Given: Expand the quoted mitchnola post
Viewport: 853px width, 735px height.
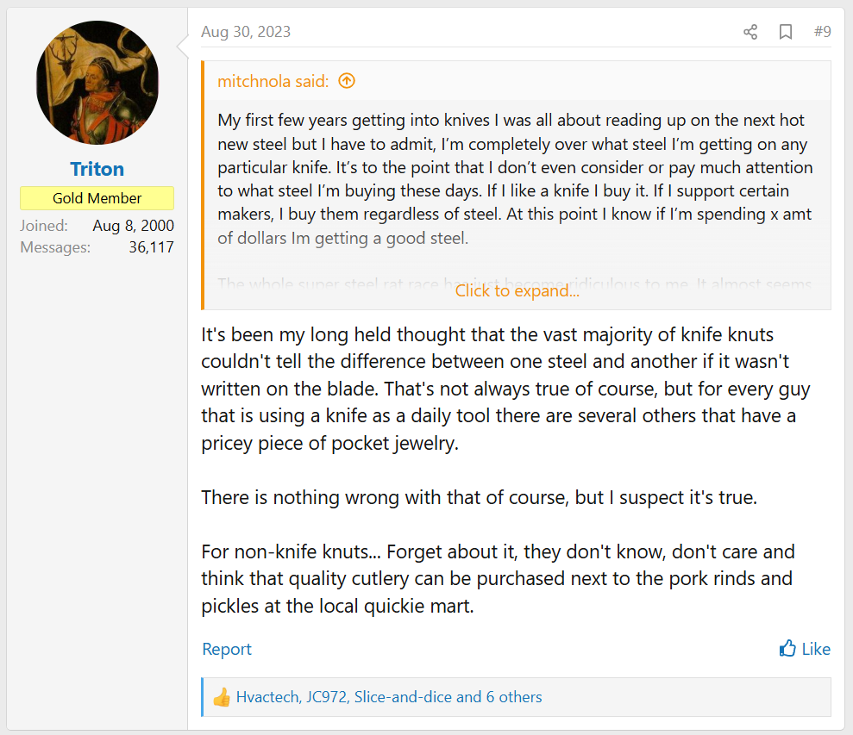Looking at the screenshot, I should coord(517,290).
